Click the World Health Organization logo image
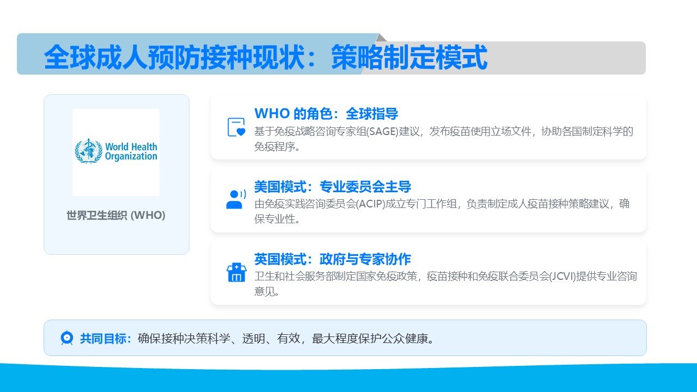The height and width of the screenshot is (392, 697). tap(116, 152)
